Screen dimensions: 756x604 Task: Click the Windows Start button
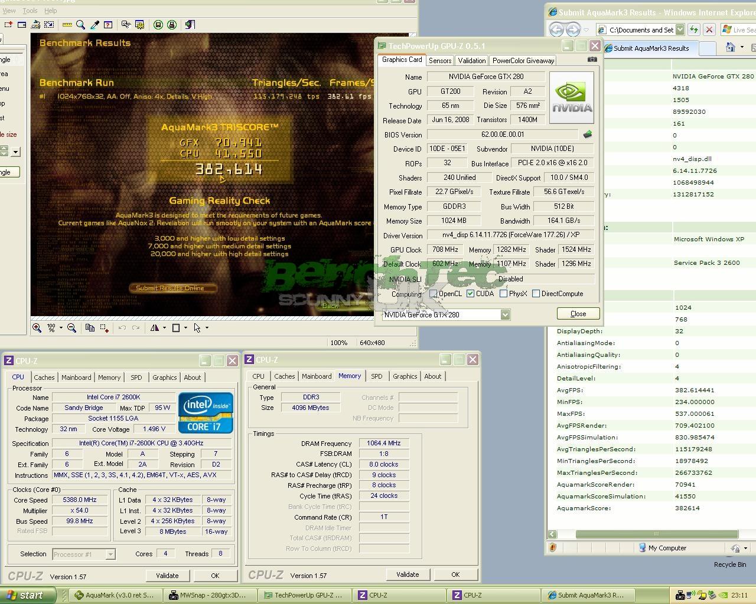tap(28, 595)
